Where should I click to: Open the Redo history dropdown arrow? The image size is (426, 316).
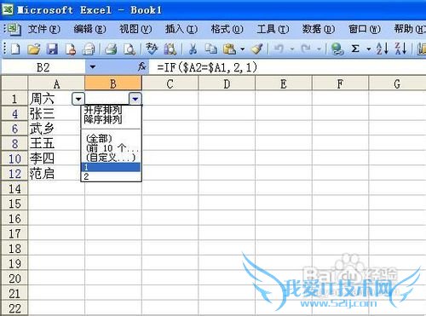pyautogui.click(x=319, y=49)
